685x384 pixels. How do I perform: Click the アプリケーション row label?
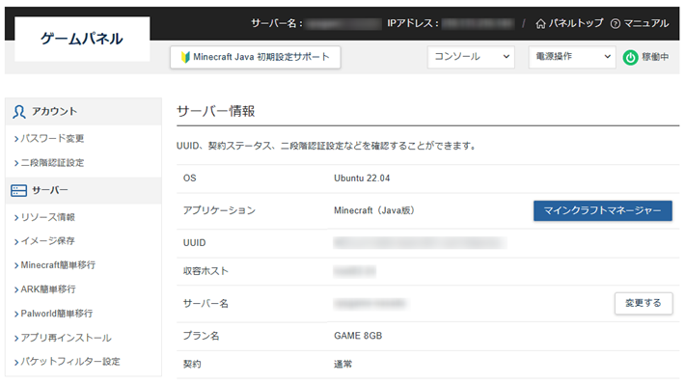[x=219, y=210]
